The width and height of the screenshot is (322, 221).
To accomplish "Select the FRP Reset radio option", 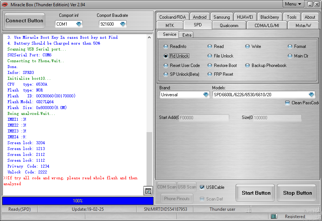I will [x=221, y=74].
